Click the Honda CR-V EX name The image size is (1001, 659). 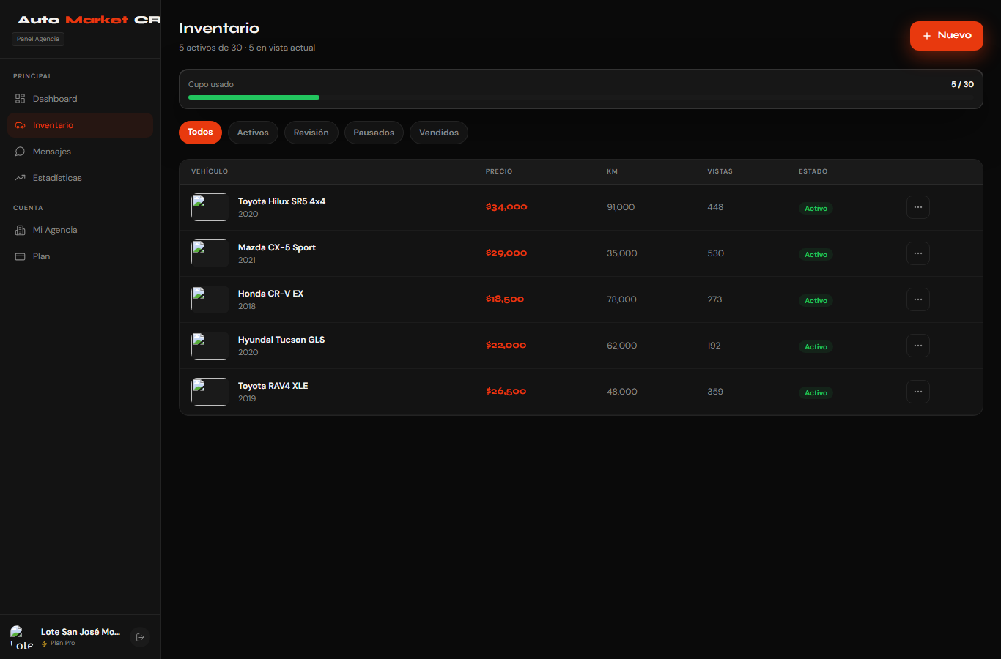[x=270, y=294]
